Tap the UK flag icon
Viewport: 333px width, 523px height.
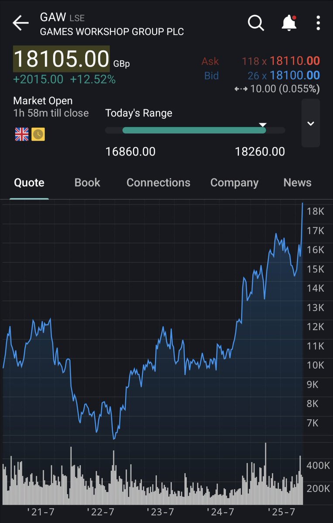click(x=21, y=135)
